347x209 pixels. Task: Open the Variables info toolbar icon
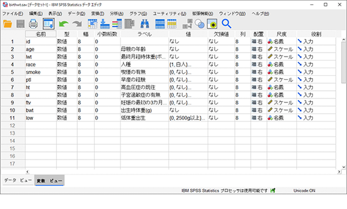point(117,24)
